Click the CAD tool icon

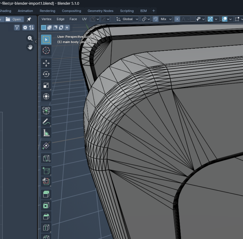[46, 111]
